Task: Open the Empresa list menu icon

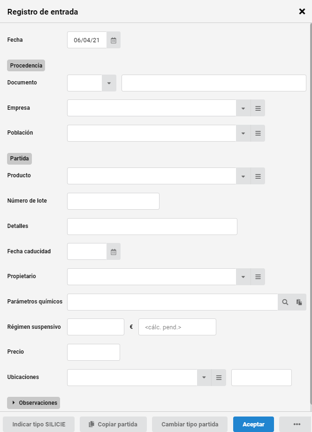Action: (x=258, y=108)
